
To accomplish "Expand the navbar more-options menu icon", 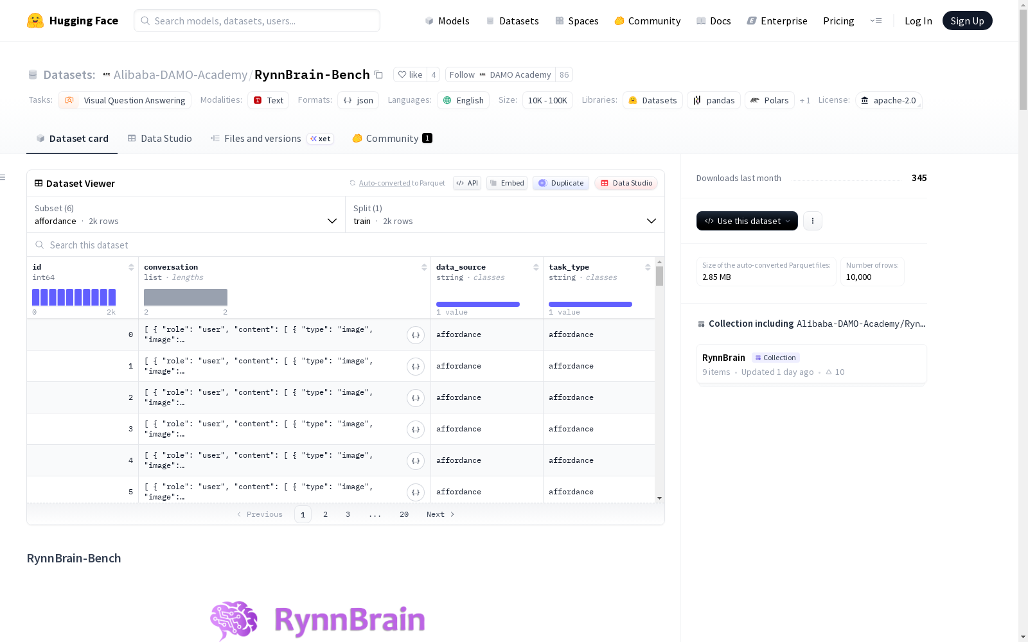I will (x=876, y=21).
